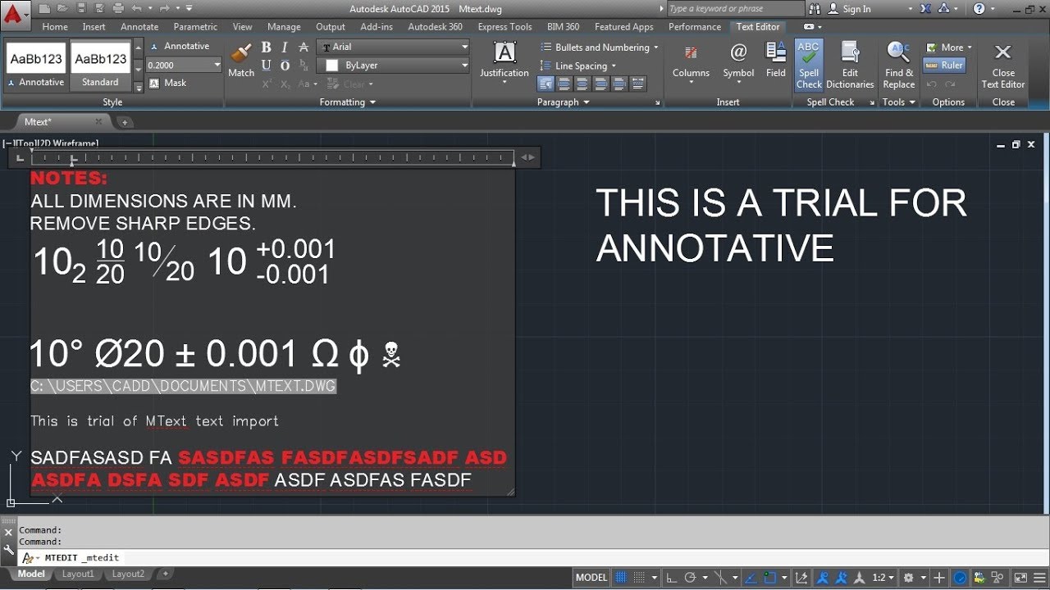Apply Strikethrough formatting

304,48
